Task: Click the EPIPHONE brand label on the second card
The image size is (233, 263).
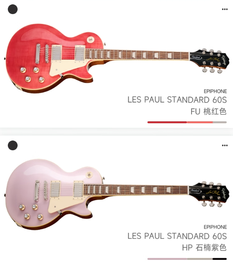Action: click(x=215, y=227)
